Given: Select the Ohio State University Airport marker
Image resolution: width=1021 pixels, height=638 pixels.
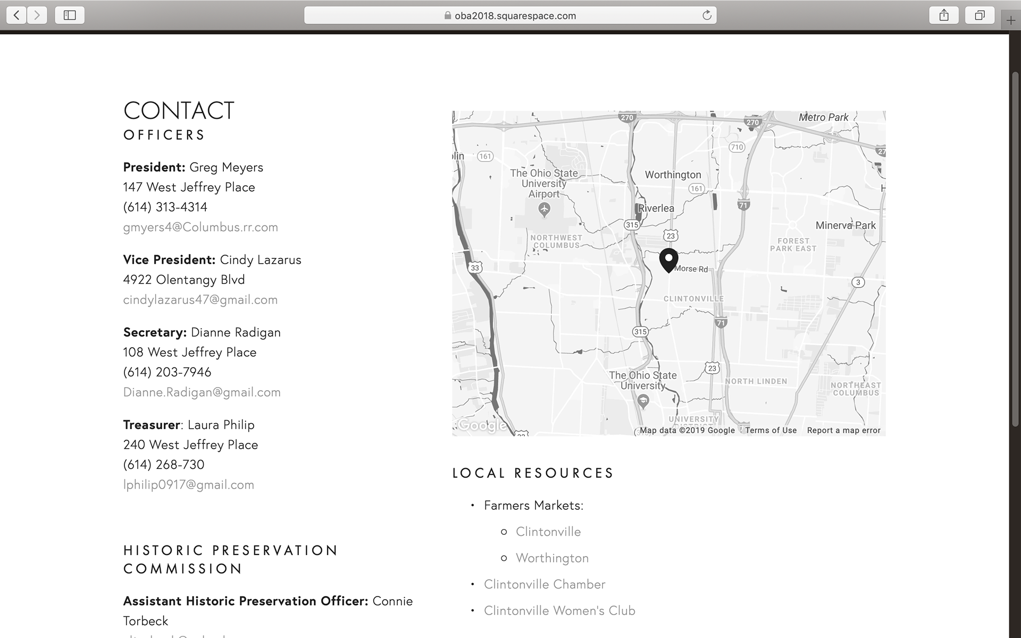Looking at the screenshot, I should tap(544, 209).
